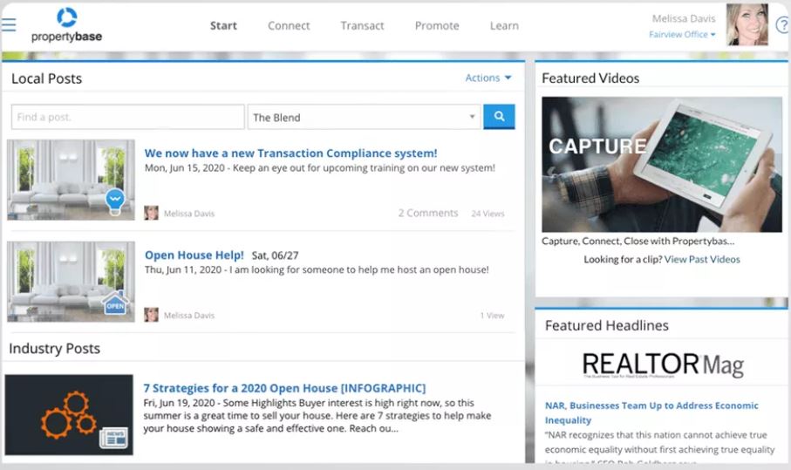Open the hamburger menu icon
791x470 pixels.
[9, 24]
